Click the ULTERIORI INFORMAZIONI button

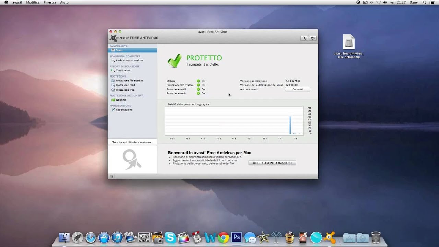tap(272, 163)
